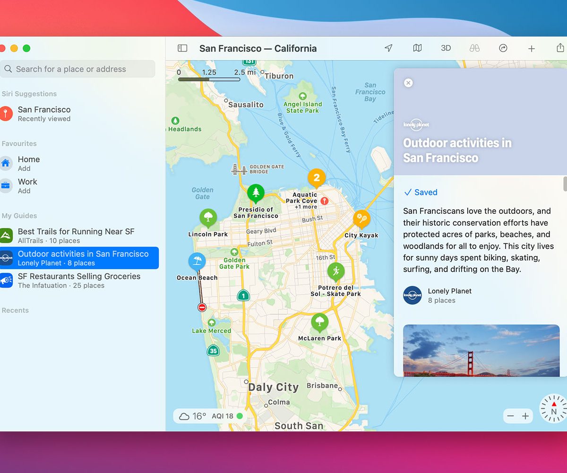
Task: Open the Share icon in toolbar
Action: [x=560, y=48]
